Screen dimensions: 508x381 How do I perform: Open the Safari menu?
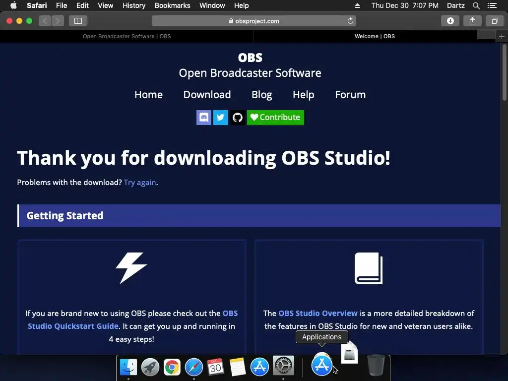[x=37, y=5]
